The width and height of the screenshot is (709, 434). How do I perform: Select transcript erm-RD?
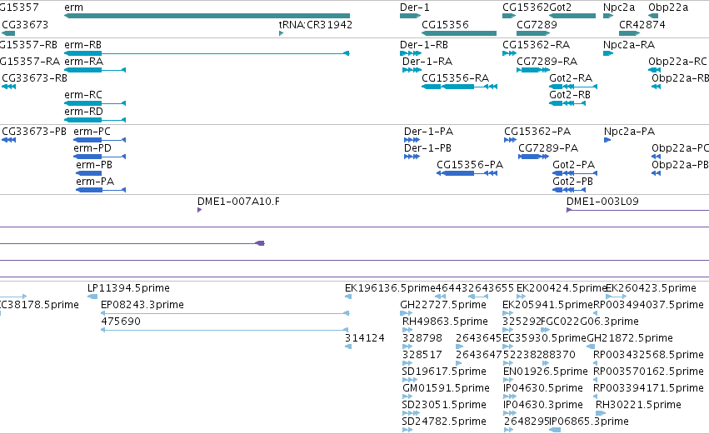[95, 120]
